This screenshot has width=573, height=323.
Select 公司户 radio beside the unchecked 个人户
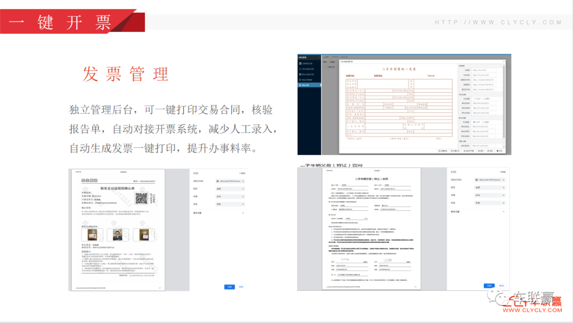point(483,99)
